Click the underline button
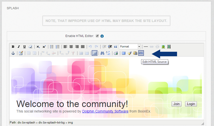Viewport: 214px width, 126px height. point(24,47)
